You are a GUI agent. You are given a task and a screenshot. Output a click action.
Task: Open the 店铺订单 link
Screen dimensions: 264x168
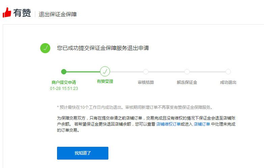coord(202,124)
